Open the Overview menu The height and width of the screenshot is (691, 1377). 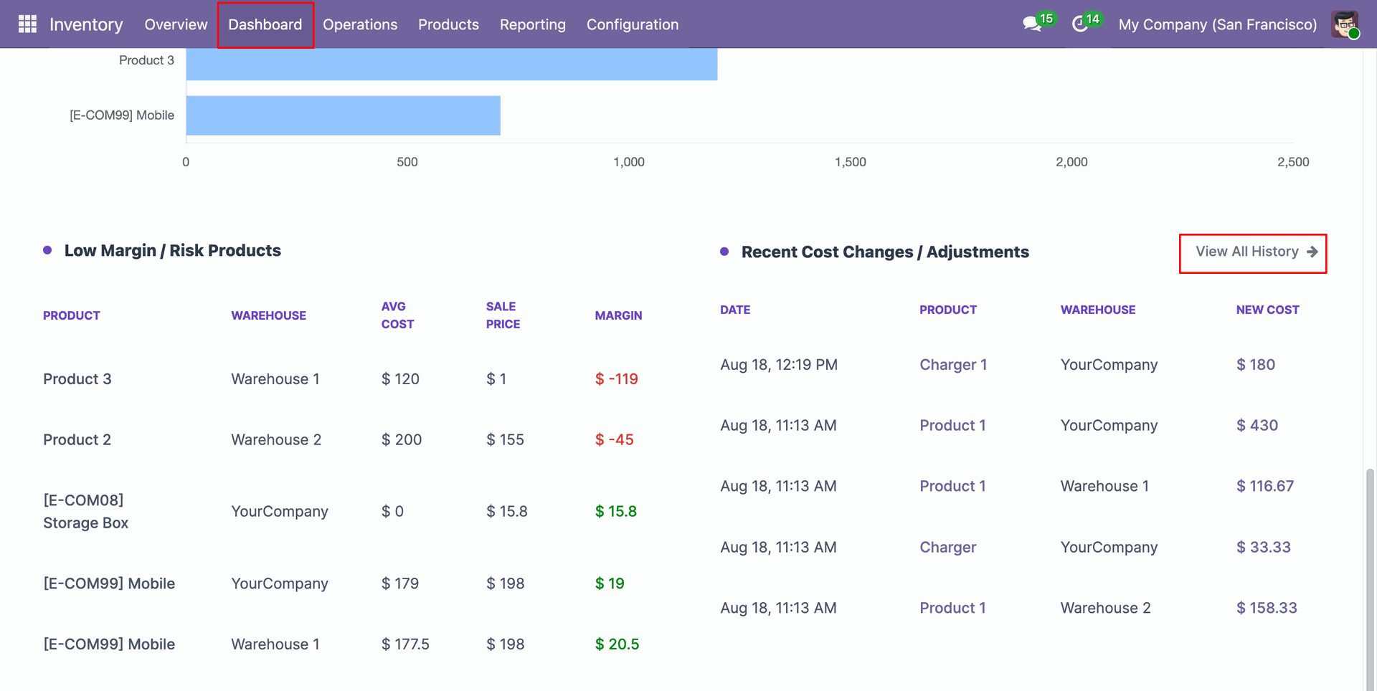[x=176, y=24]
